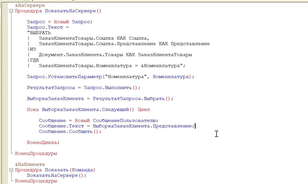Click 'РезультатЗапроса = Запрос.Выполнить();' line
This screenshot has height=184, width=308.
click(x=84, y=88)
